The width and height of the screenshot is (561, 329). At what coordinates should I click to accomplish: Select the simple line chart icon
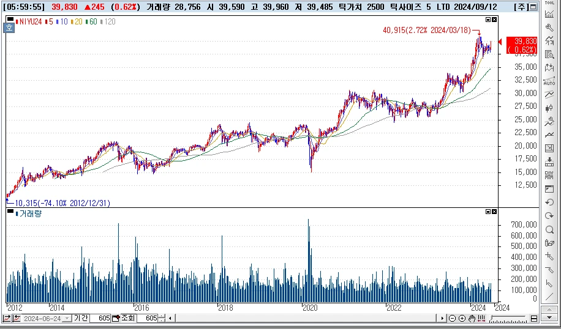click(x=549, y=135)
